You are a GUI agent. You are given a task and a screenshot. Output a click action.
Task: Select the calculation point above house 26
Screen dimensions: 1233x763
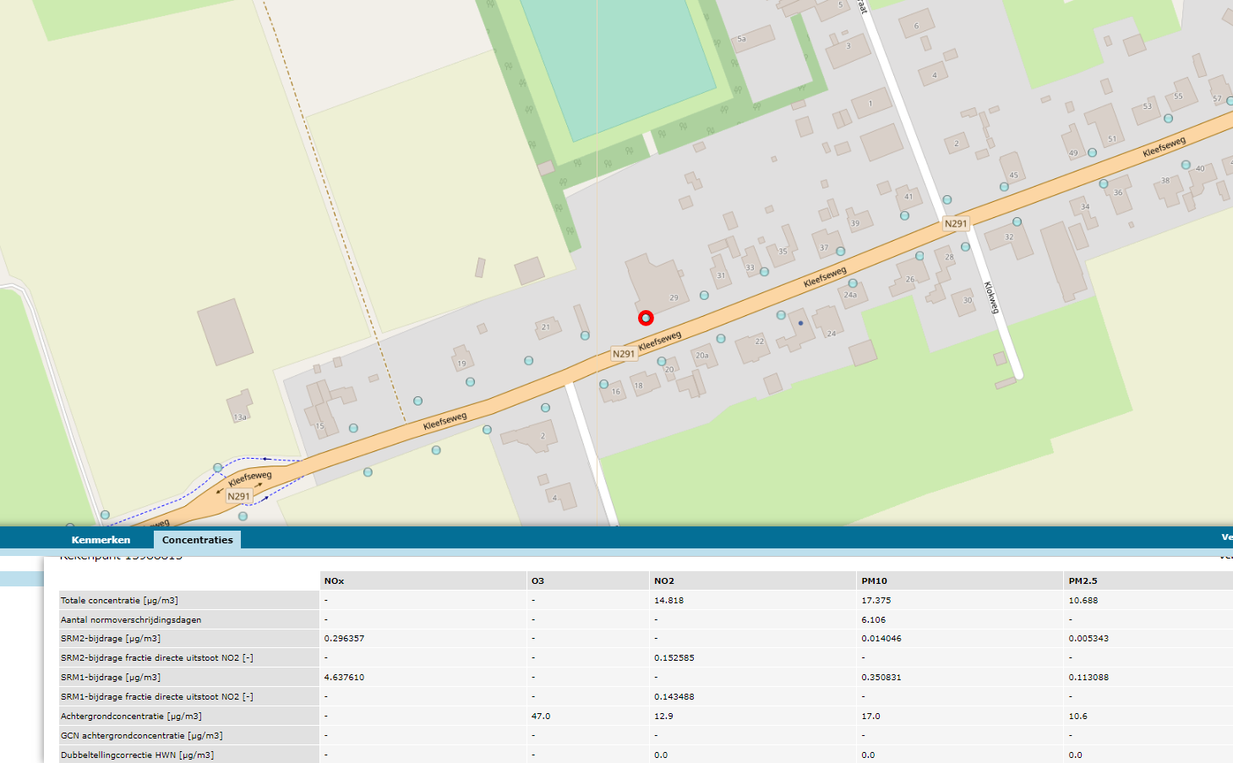pos(919,255)
